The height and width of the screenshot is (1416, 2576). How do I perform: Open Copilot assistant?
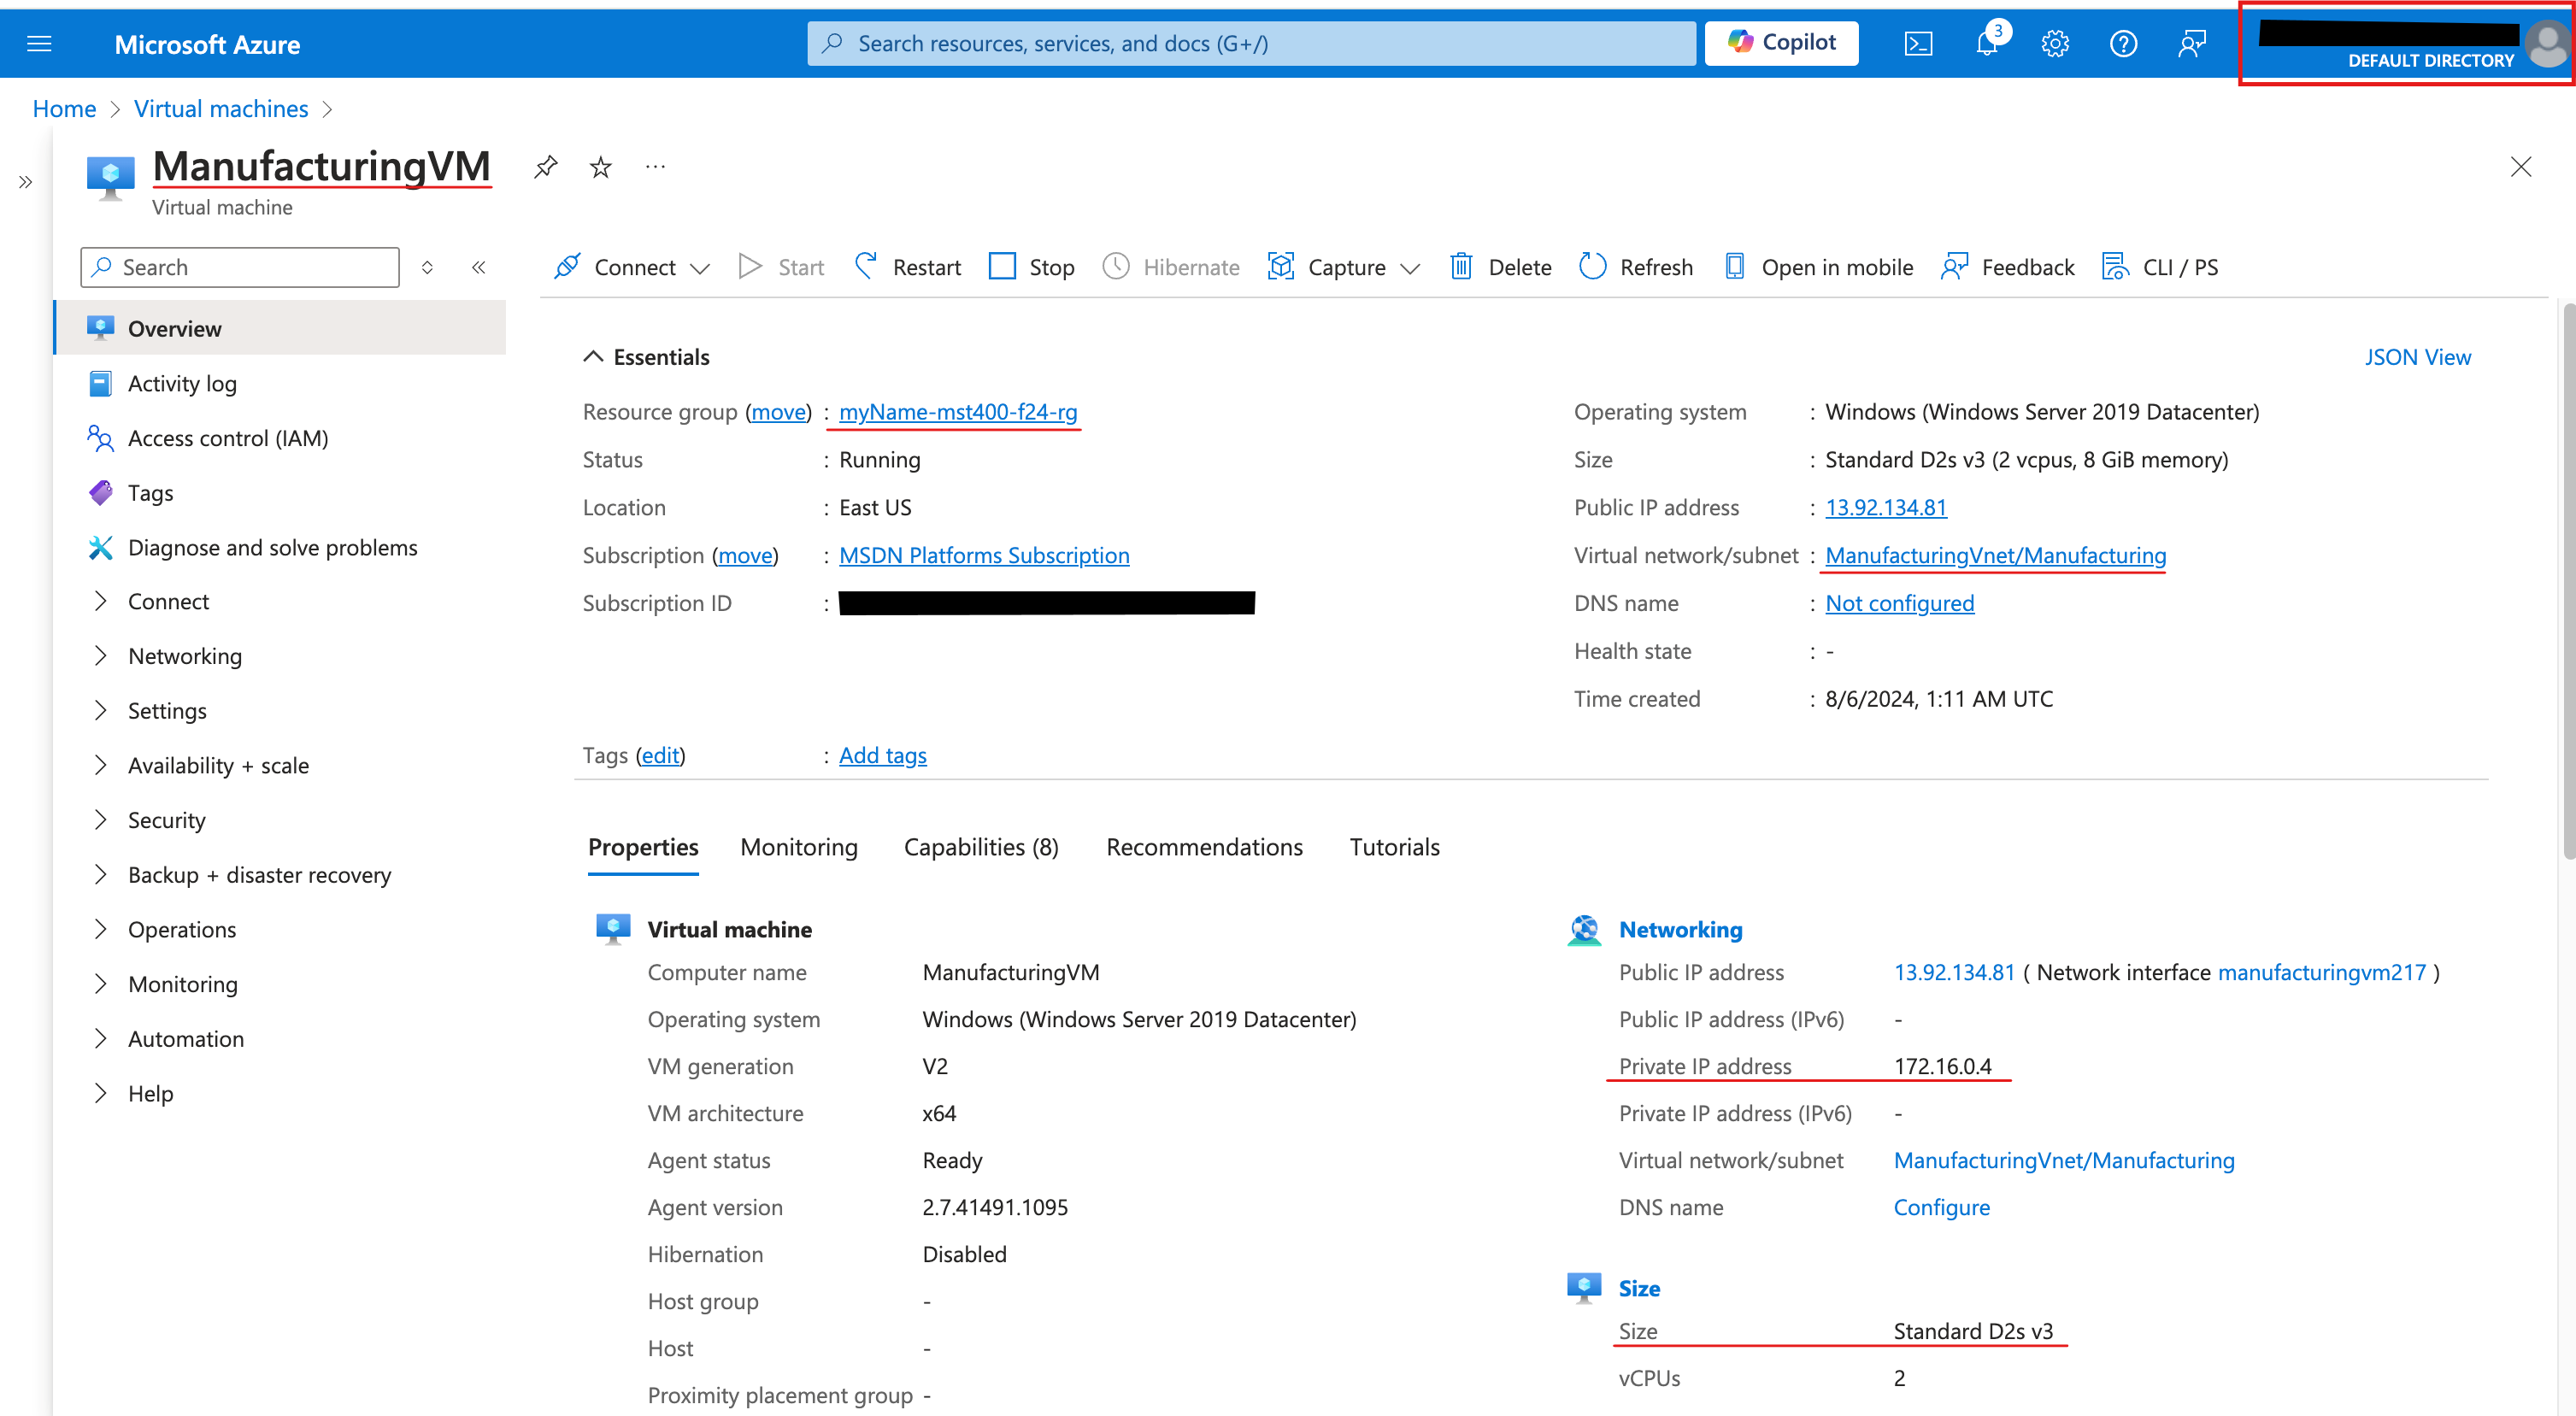1781,43
